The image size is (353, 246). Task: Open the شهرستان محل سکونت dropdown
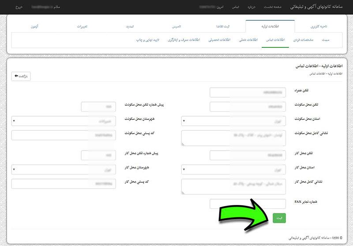(64, 121)
